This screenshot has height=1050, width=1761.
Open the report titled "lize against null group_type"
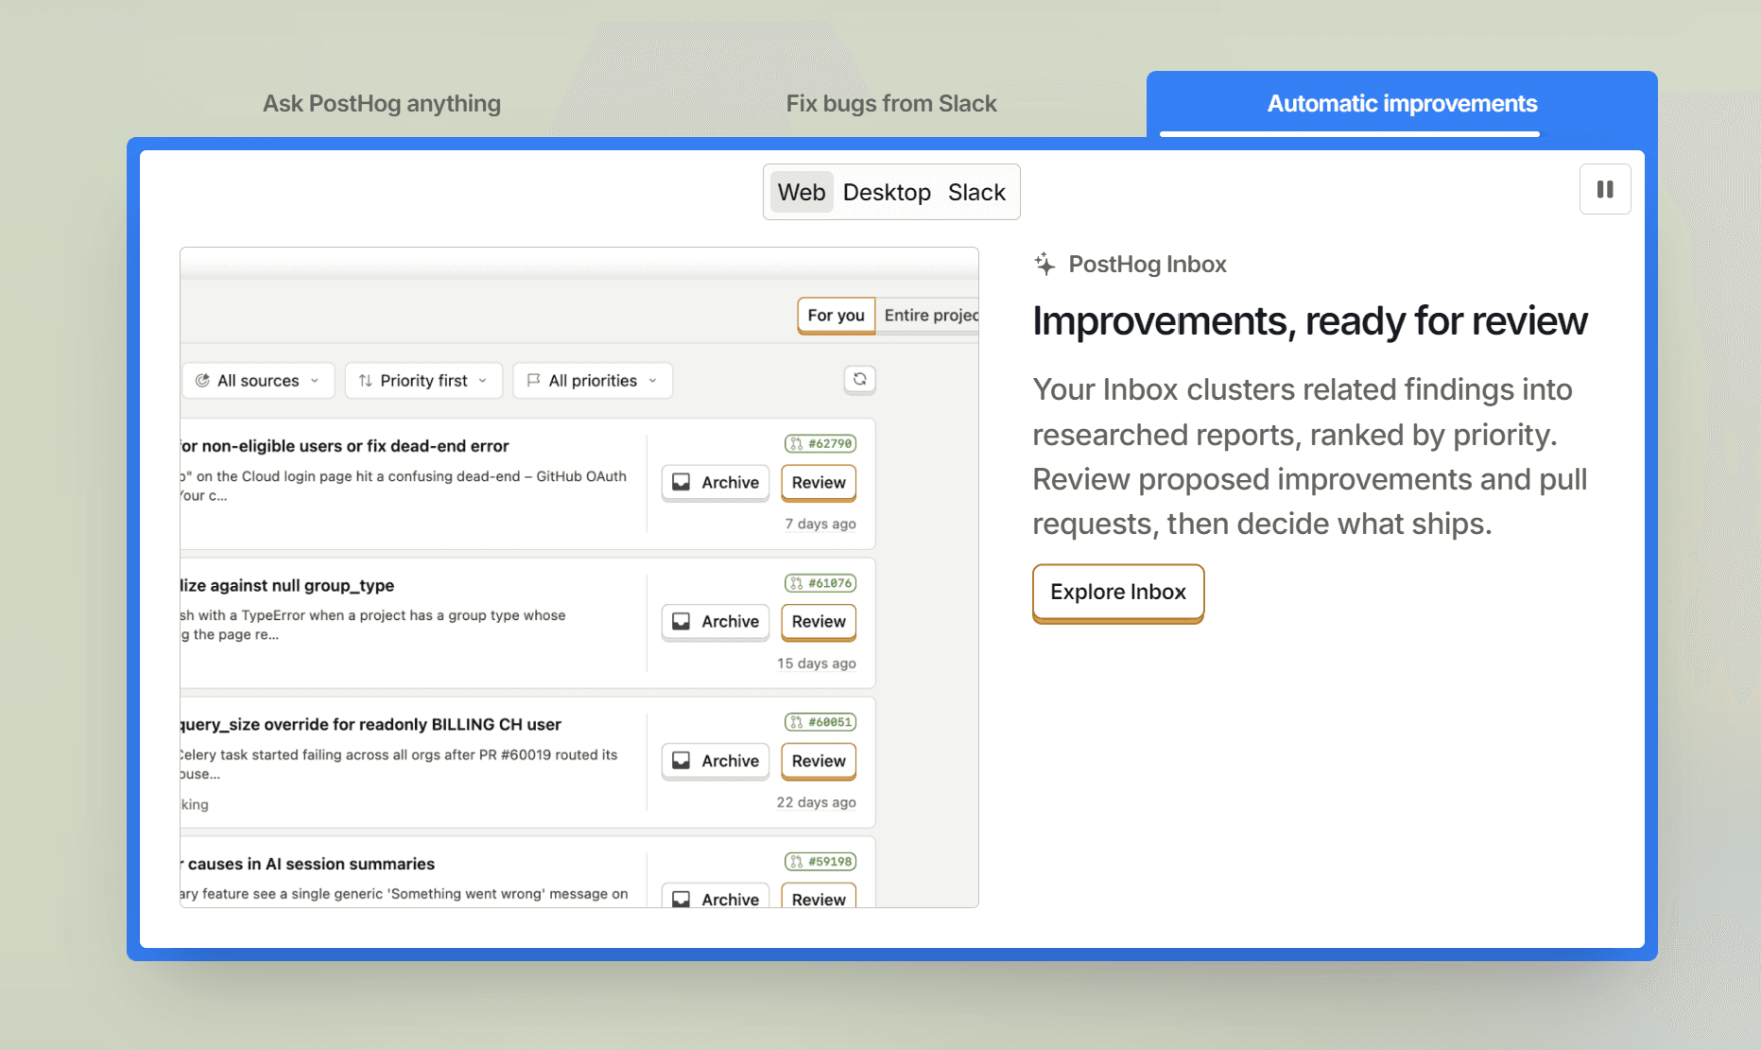(287, 586)
